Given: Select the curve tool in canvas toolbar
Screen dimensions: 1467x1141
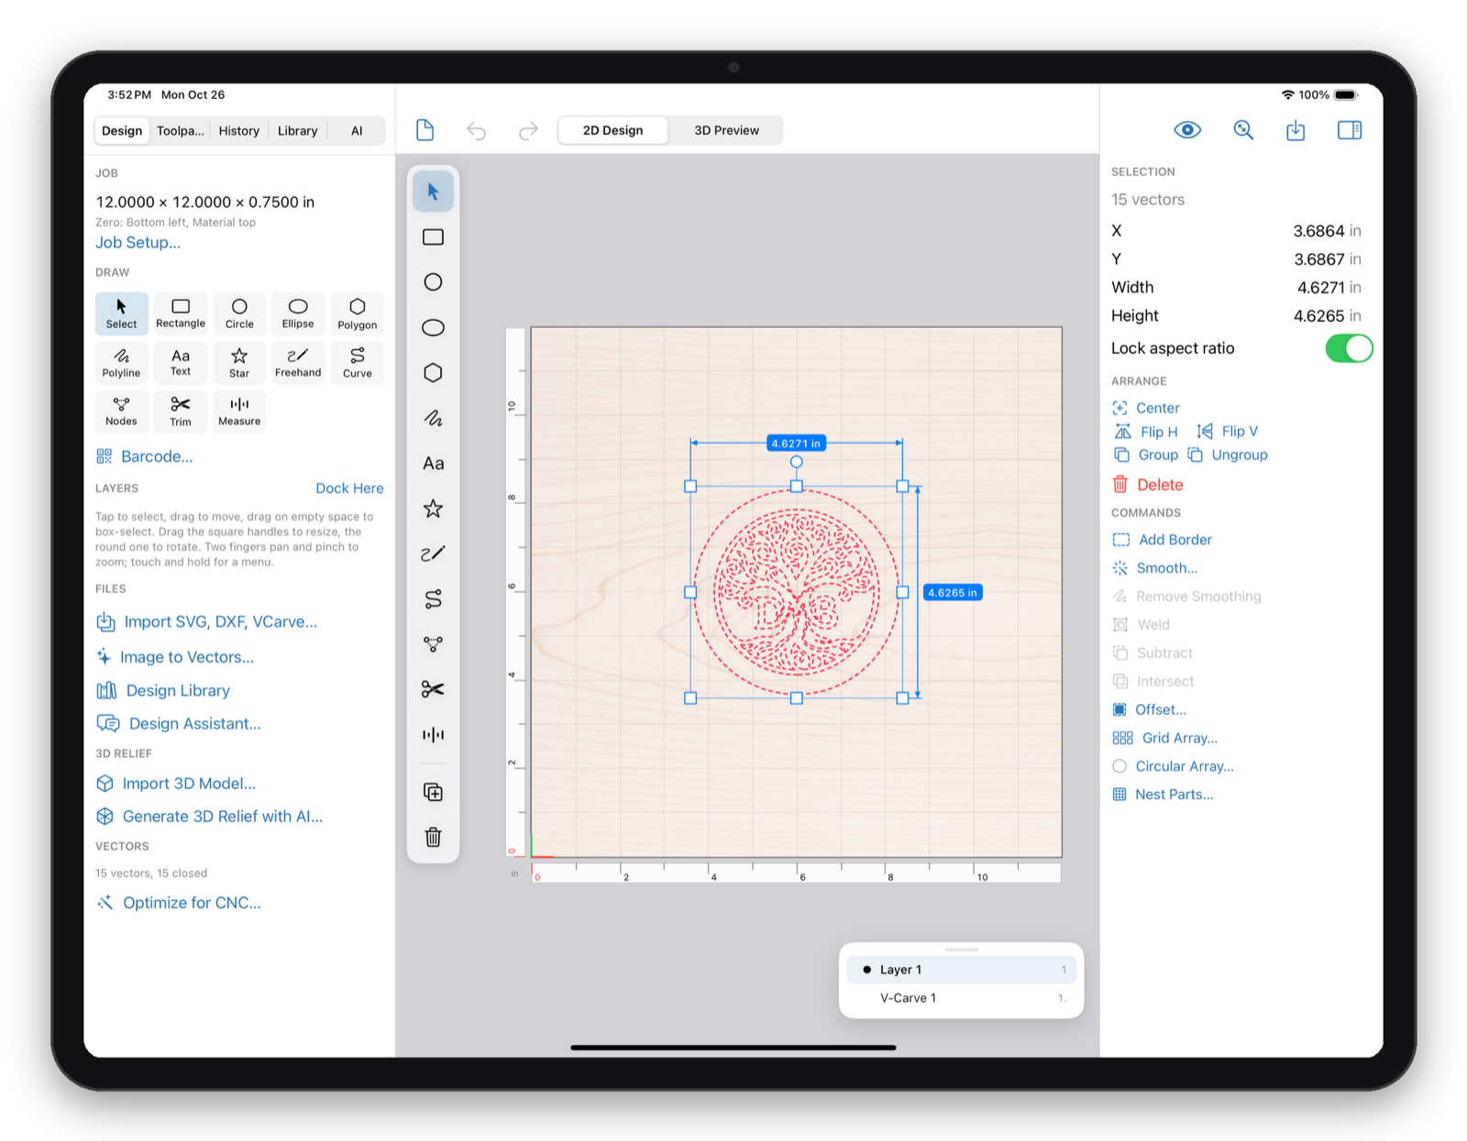Looking at the screenshot, I should tap(433, 599).
